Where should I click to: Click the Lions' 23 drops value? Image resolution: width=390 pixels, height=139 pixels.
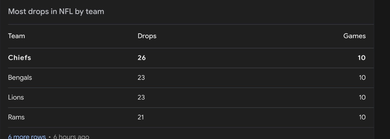coord(141,97)
